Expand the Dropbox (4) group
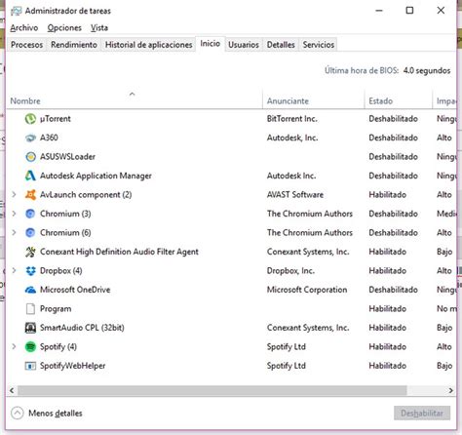 (14, 270)
